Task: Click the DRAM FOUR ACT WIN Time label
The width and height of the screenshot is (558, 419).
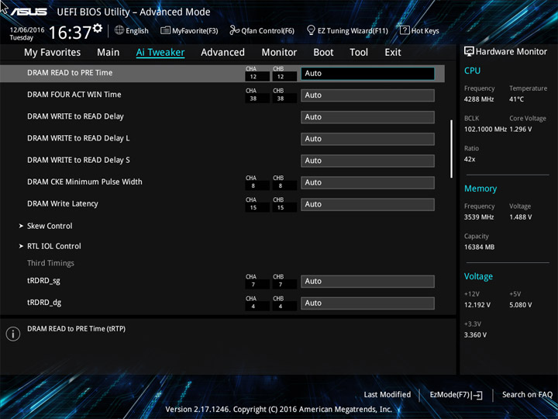Action: (x=74, y=95)
